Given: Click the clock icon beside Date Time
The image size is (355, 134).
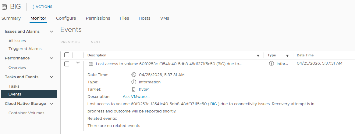Looking at the screenshot, I should point(134,75).
